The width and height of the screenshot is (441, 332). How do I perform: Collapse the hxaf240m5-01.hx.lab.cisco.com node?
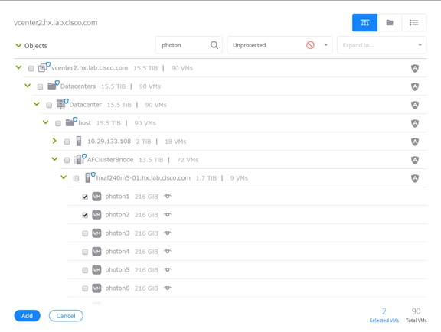[x=64, y=177]
